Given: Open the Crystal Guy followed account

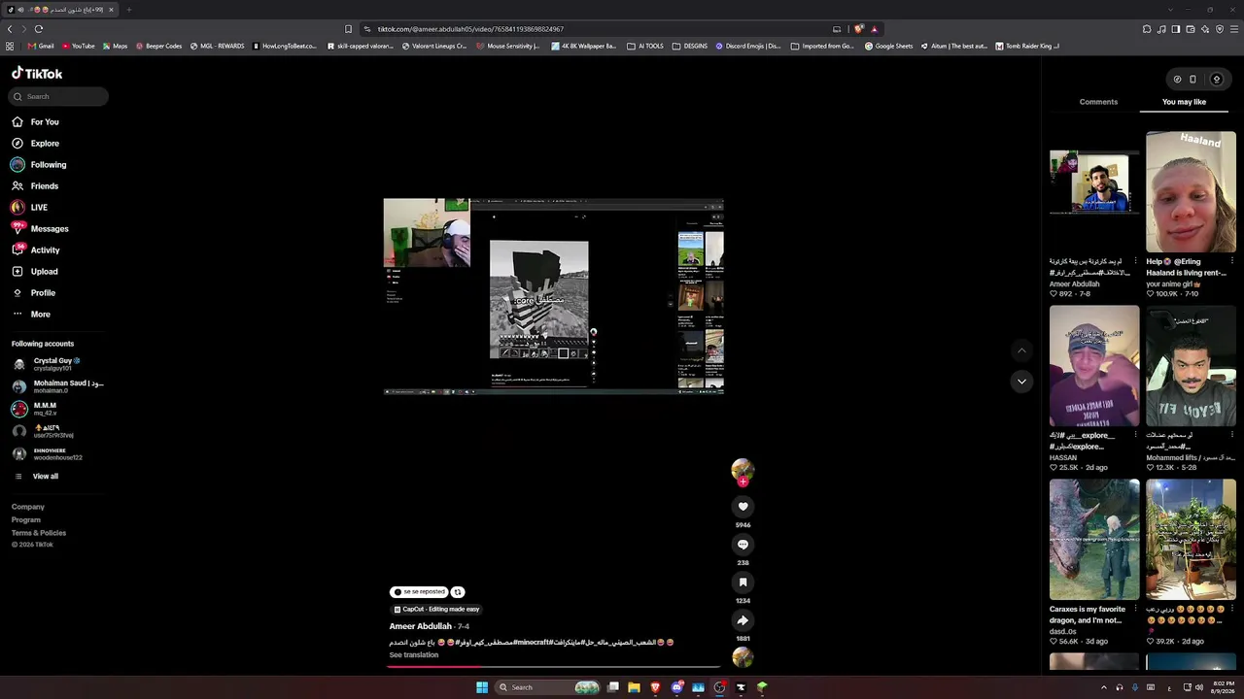Looking at the screenshot, I should click(x=56, y=364).
